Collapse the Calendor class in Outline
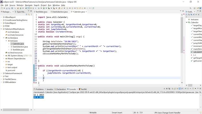Screen dimensions: 202x114 click(x=187, y=22)
